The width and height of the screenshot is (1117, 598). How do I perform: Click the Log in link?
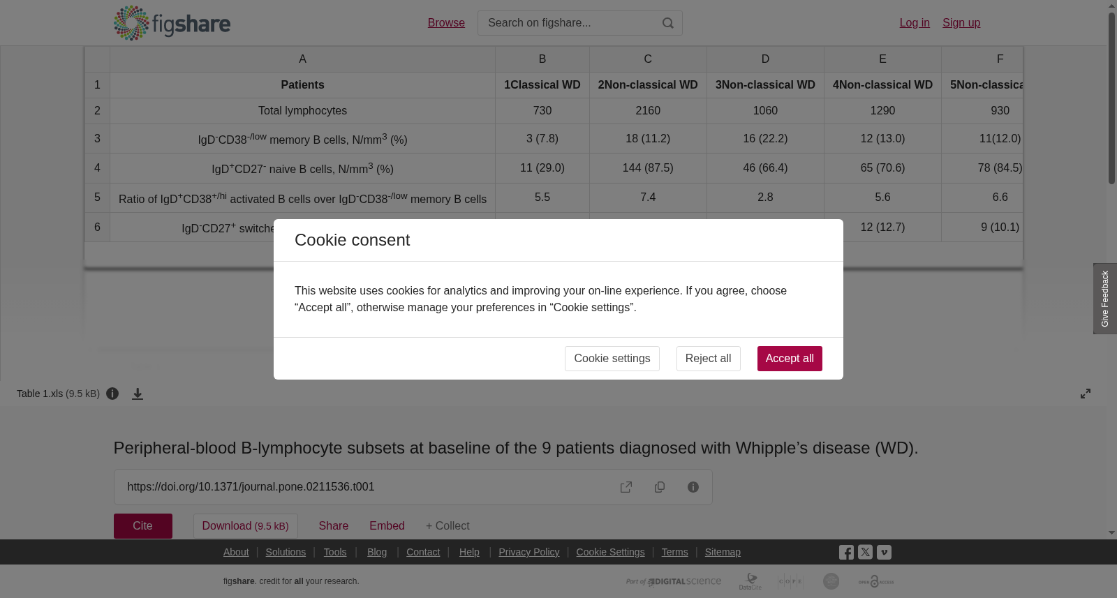tap(915, 23)
